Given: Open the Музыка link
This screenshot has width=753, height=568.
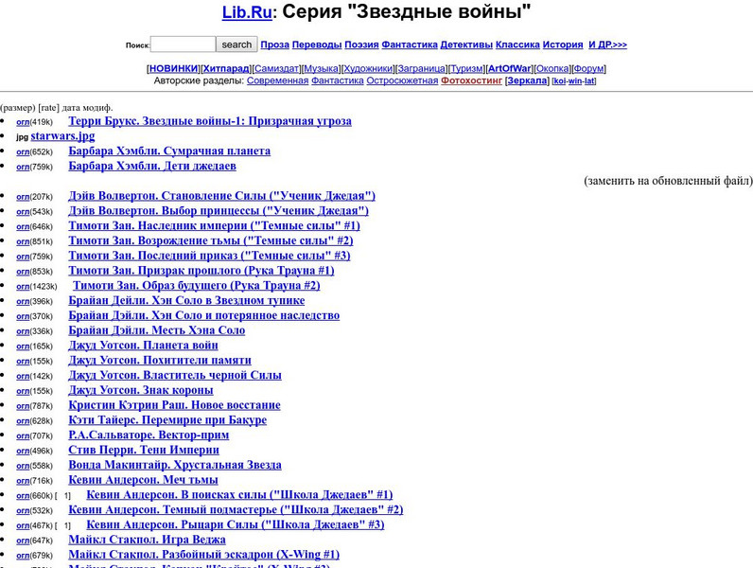Looking at the screenshot, I should point(322,69).
